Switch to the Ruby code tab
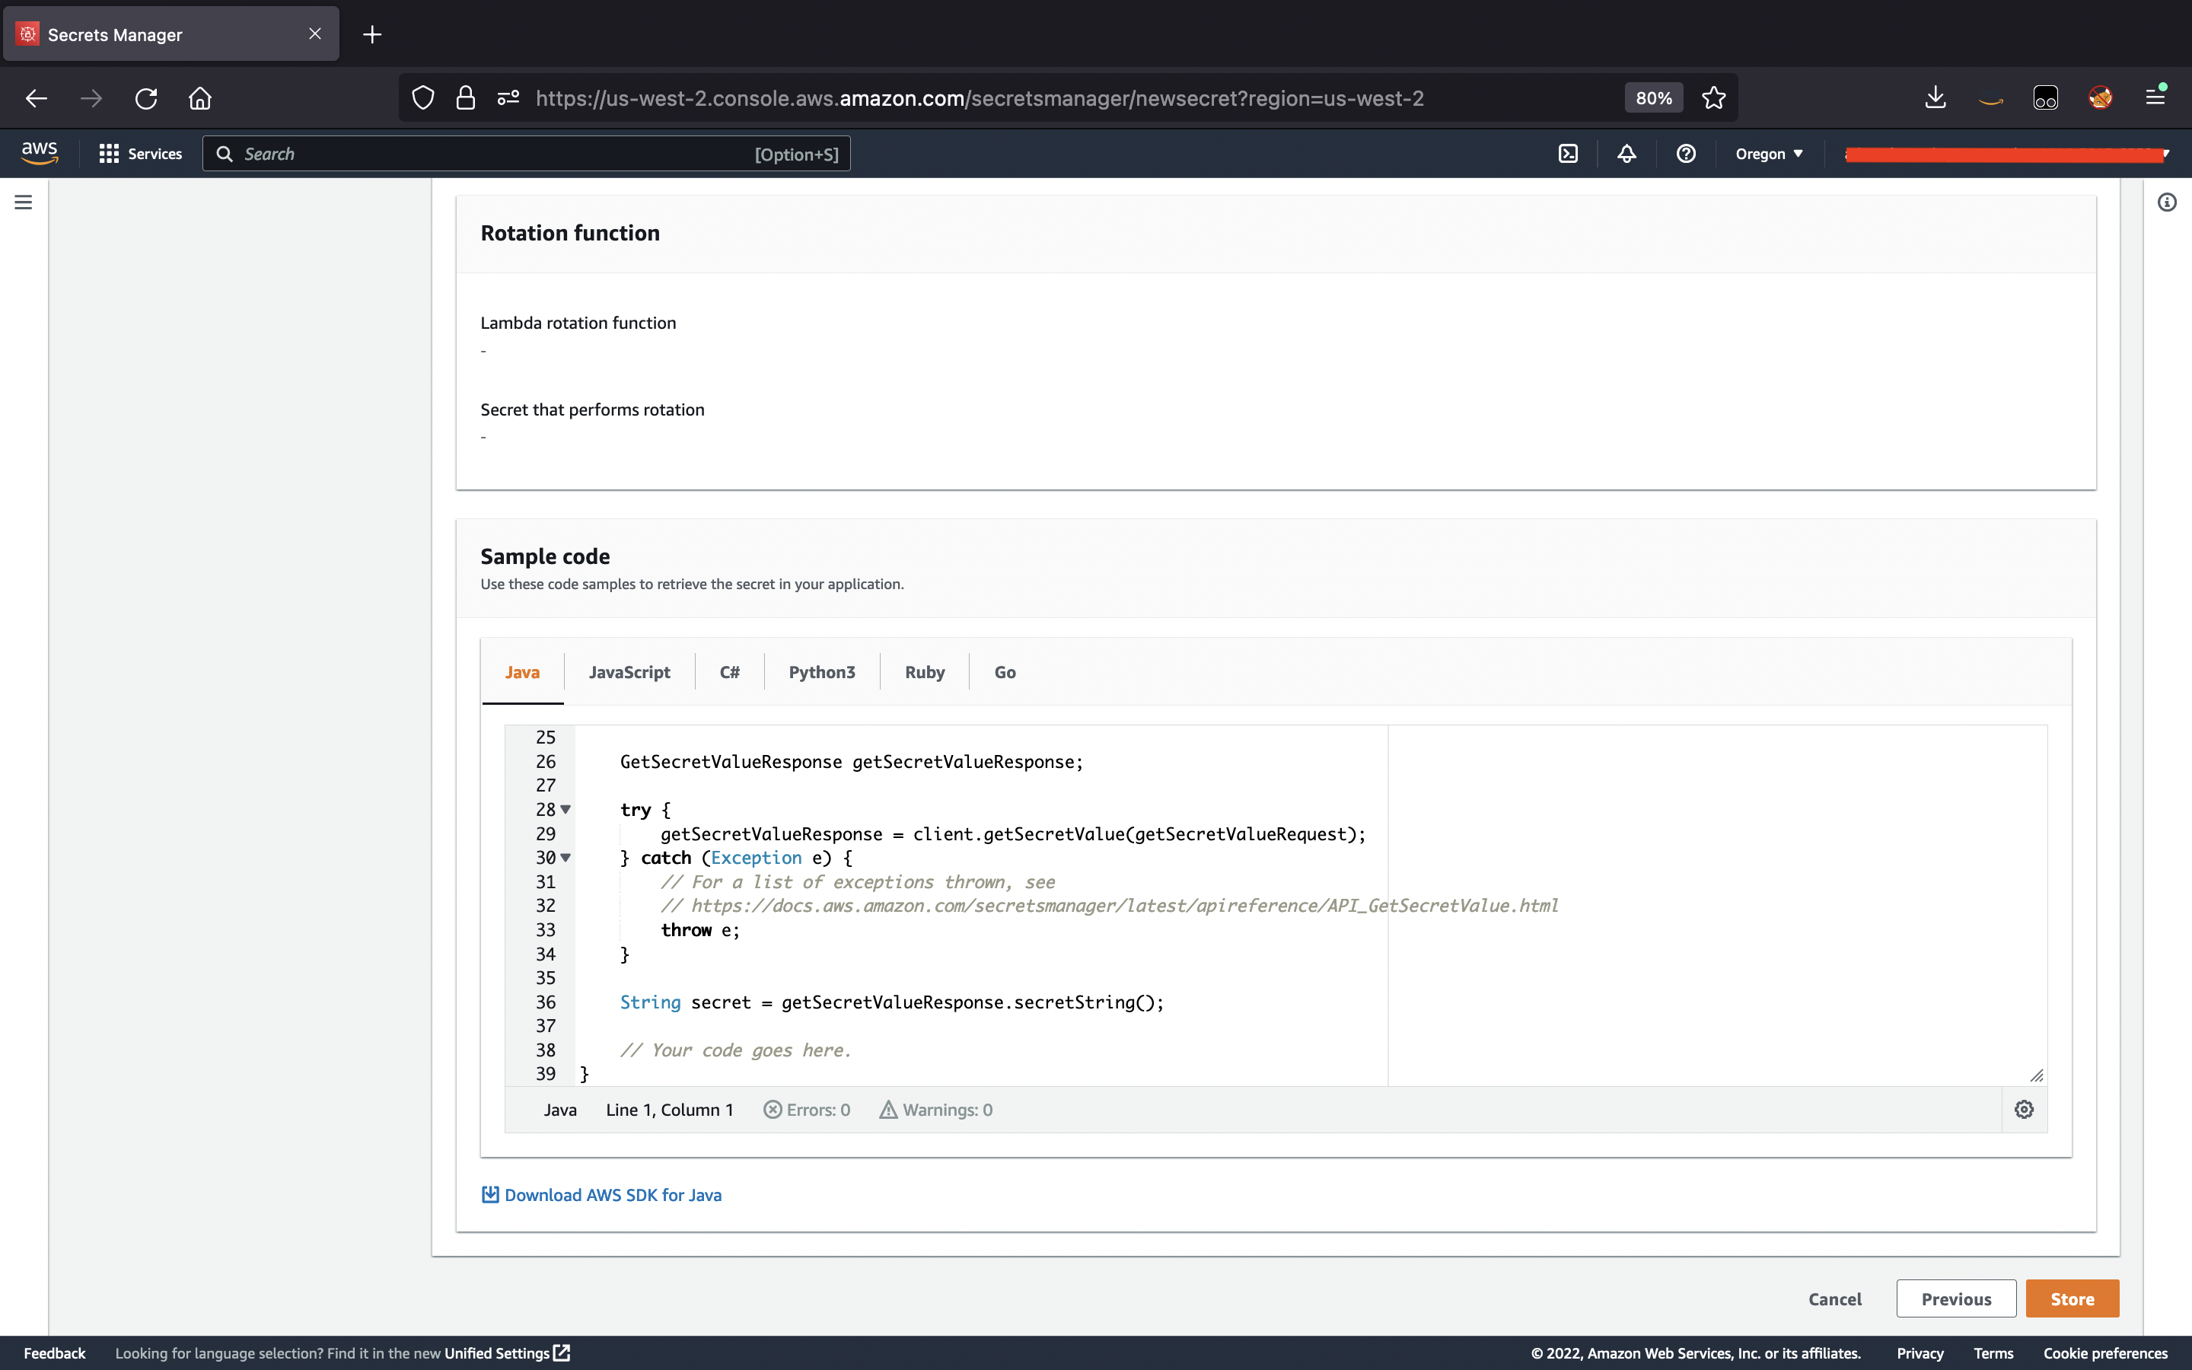The image size is (2192, 1370). tap(924, 672)
